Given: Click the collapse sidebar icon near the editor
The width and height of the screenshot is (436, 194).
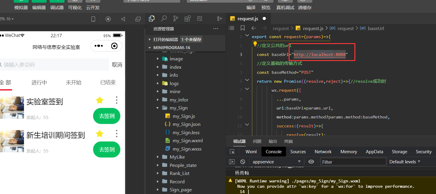Looking at the screenshot, I should [220, 18].
